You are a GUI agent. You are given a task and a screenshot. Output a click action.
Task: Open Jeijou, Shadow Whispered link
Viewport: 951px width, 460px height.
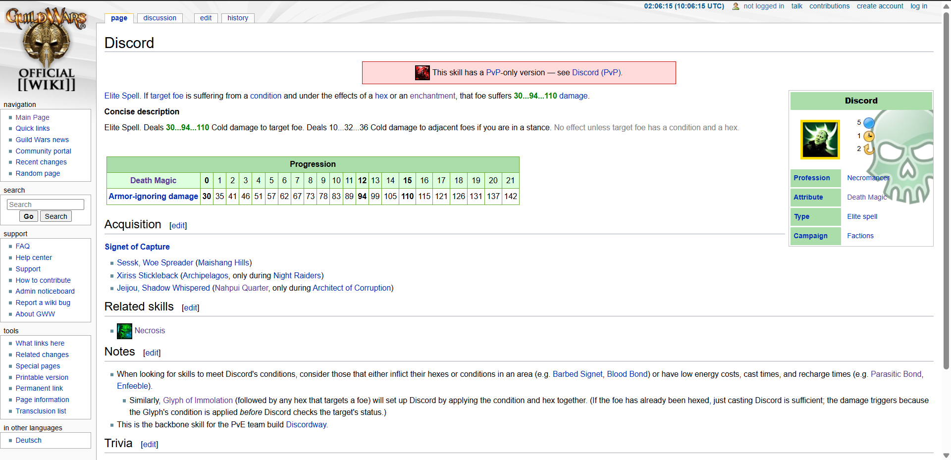[163, 288]
